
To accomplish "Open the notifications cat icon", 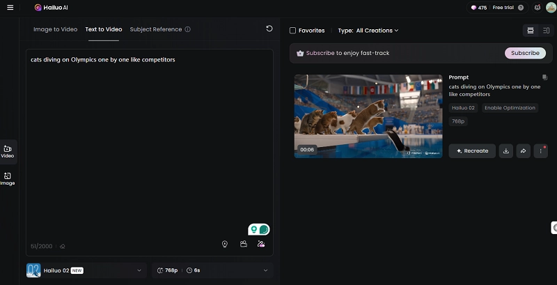I will coord(538,8).
